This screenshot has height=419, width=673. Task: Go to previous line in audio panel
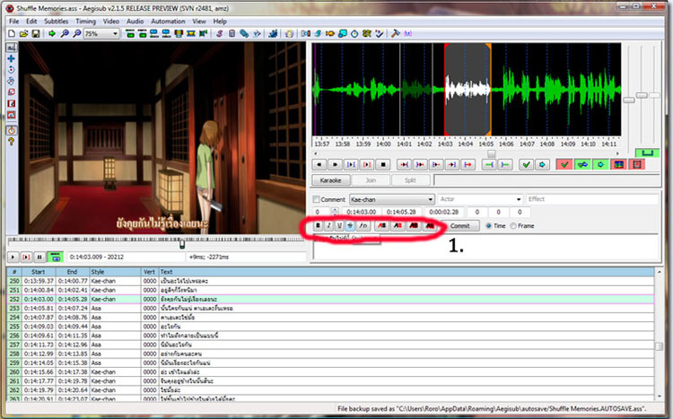click(319, 164)
